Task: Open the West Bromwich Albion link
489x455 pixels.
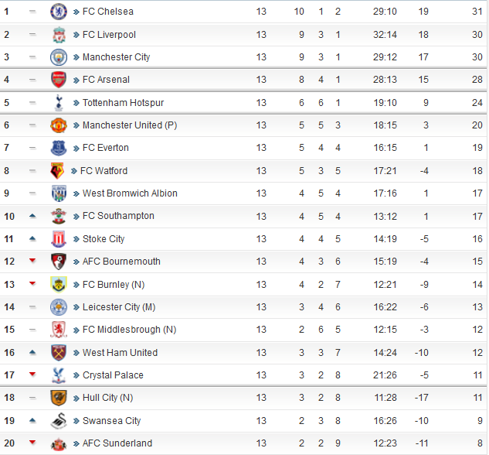Action: pyautogui.click(x=130, y=193)
